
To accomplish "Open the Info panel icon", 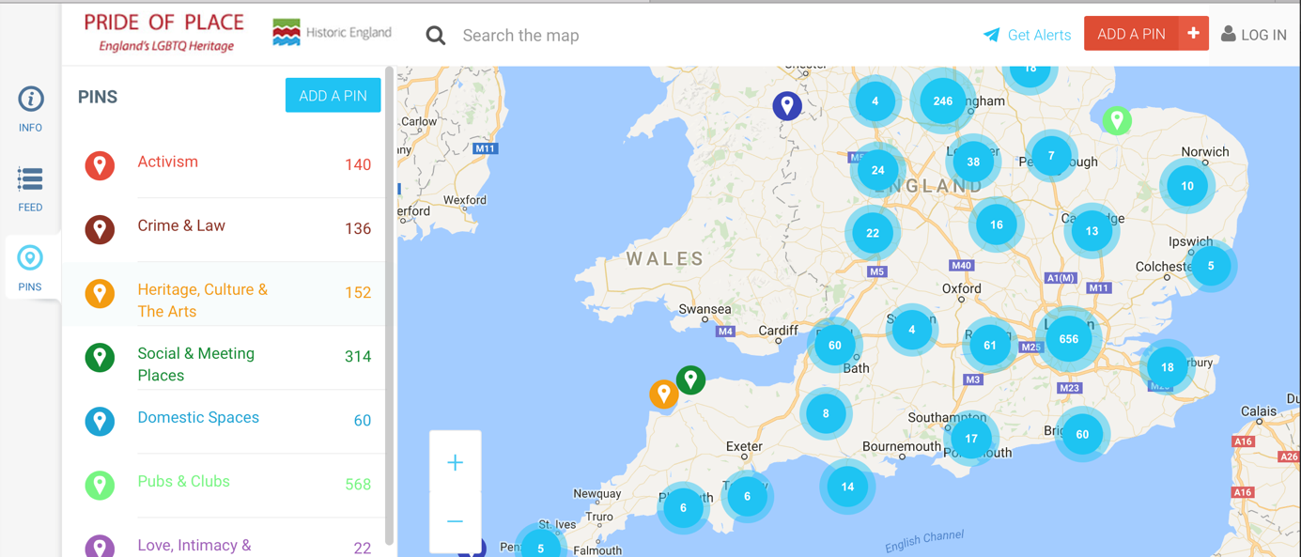I will pyautogui.click(x=30, y=100).
